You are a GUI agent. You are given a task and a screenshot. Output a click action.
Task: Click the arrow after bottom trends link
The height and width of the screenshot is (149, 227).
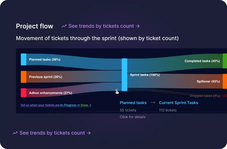[89, 133]
